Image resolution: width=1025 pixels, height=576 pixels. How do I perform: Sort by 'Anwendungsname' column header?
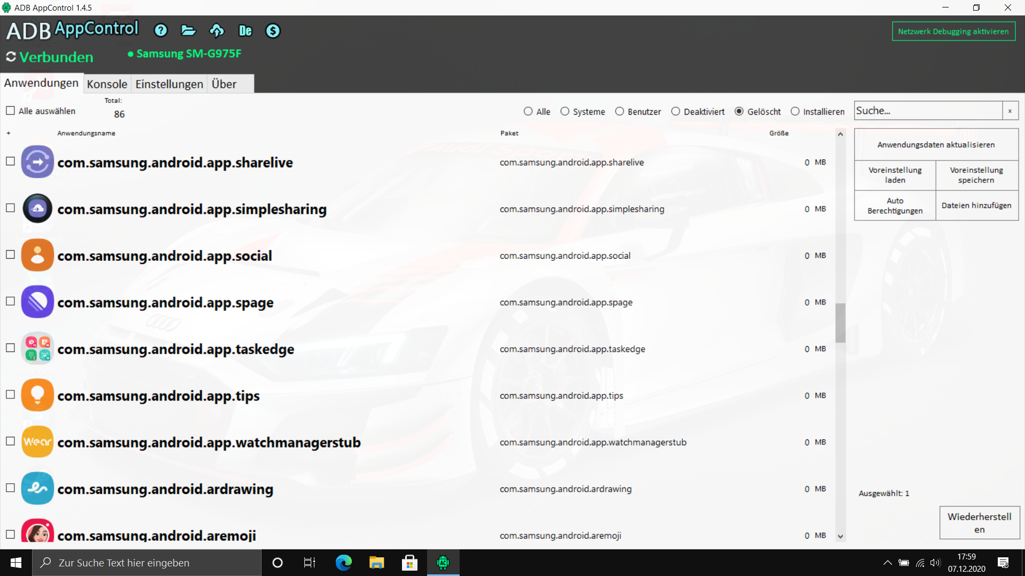86,133
